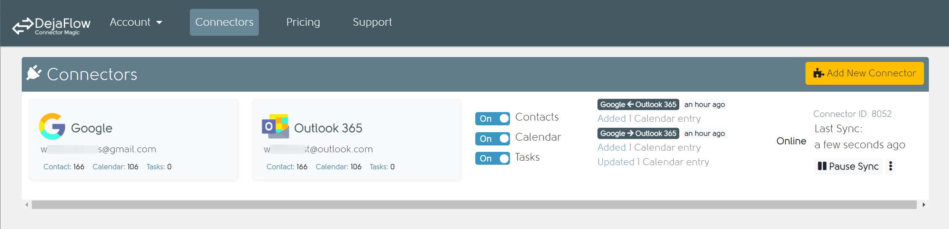This screenshot has height=229, width=949.
Task: Click the Google G logo
Action: (52, 126)
